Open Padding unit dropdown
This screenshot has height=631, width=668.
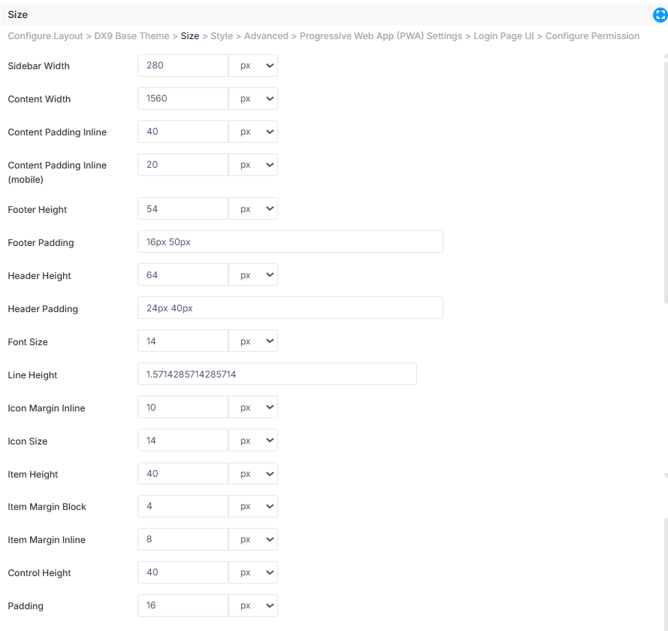pos(253,605)
